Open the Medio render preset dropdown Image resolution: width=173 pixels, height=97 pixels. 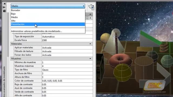pyautogui.click(x=48, y=6)
